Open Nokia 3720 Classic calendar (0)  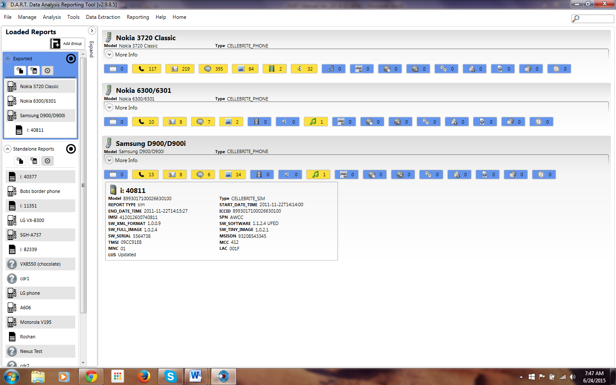(116, 69)
